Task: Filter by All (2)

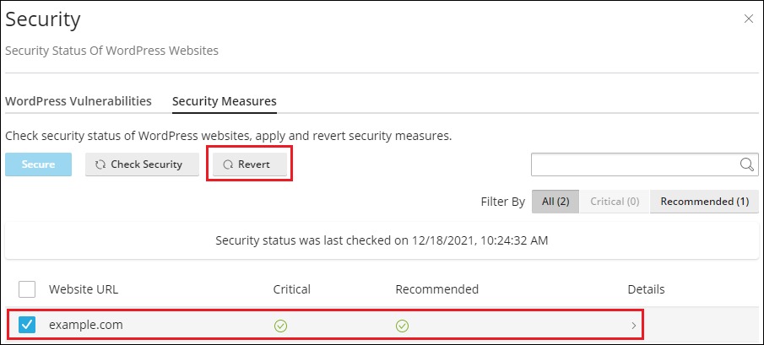Action: click(x=555, y=202)
